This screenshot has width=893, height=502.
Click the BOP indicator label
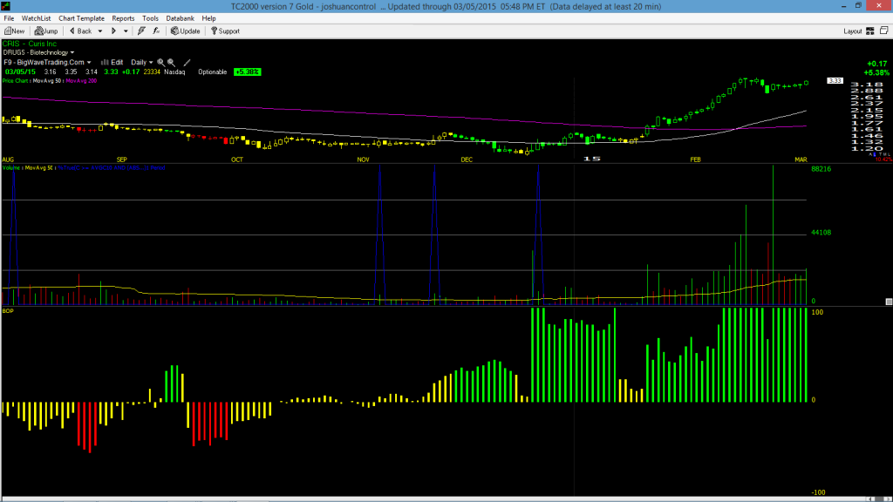8,311
